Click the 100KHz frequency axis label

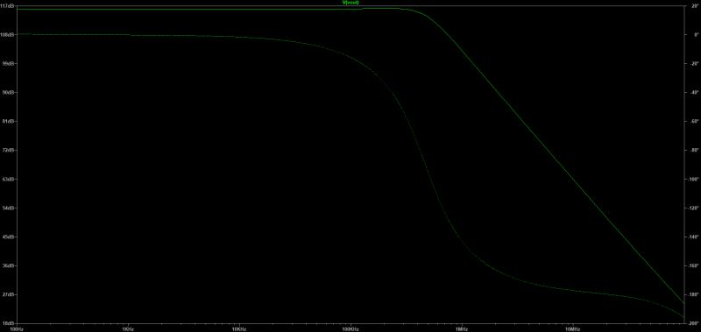click(x=350, y=328)
